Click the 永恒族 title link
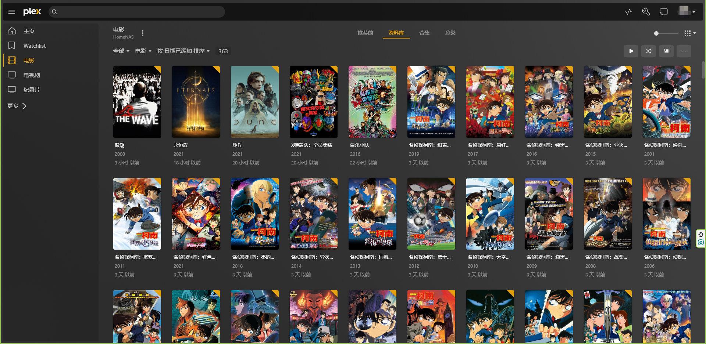The height and width of the screenshot is (344, 706). point(181,145)
